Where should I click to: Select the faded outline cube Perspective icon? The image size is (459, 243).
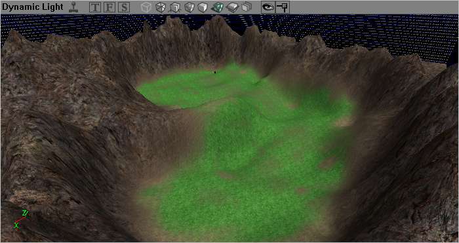(146, 7)
